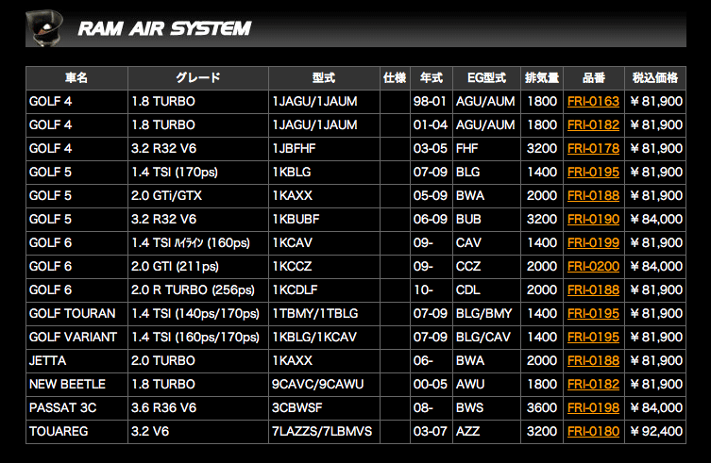Click the 税込価格 column header
The width and height of the screenshot is (711, 463).
click(x=655, y=78)
